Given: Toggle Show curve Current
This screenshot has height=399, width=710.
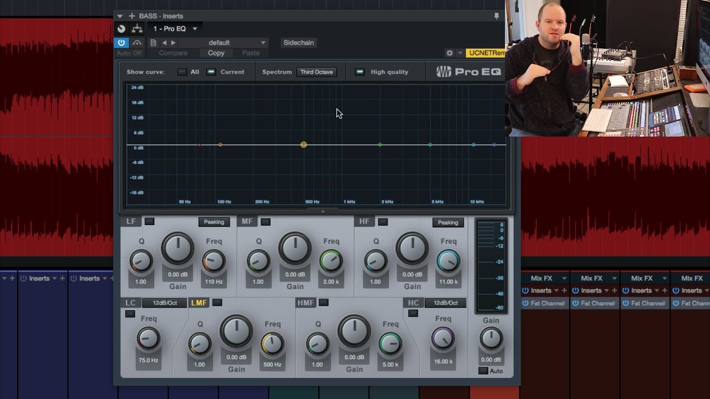Looking at the screenshot, I should coord(211,72).
